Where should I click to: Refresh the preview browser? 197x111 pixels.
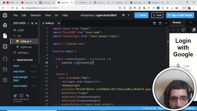[x=183, y=30]
